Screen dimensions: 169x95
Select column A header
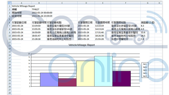[21, 3]
